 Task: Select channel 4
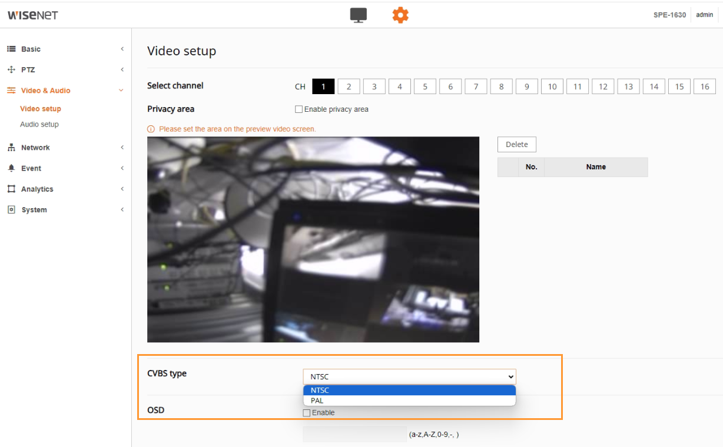[399, 86]
